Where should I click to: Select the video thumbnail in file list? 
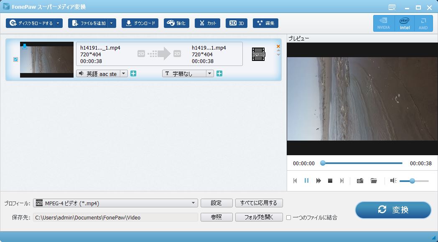[47, 60]
